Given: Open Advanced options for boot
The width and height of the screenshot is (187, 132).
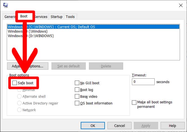Looking at the screenshot, I should pyautogui.click(x=28, y=66).
